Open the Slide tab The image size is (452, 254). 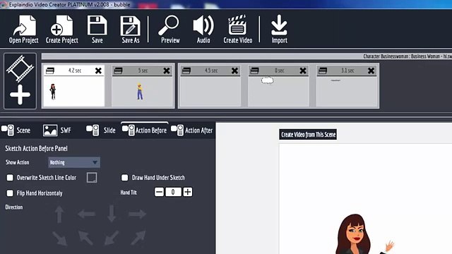pos(100,130)
